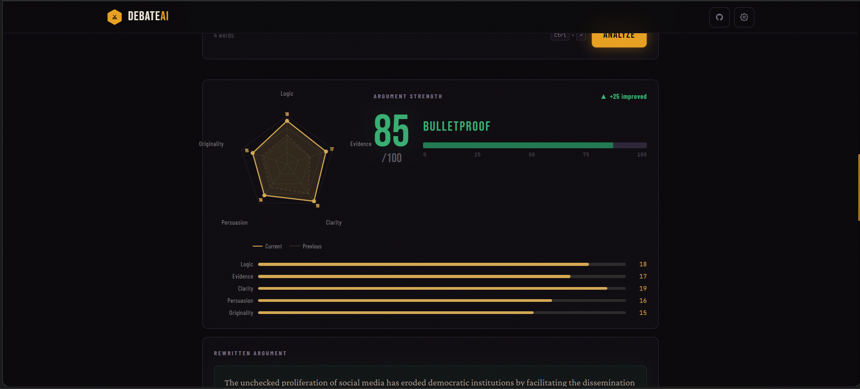Click the value 19 ending the Clarity bar row
Viewport: 860px width, 389px height.
point(643,289)
